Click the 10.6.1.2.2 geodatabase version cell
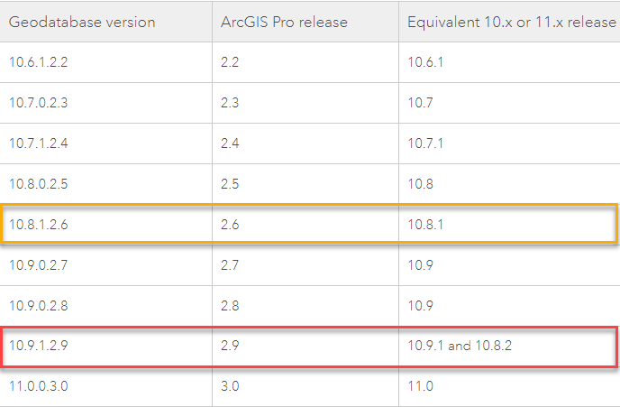This screenshot has height=407, width=620. click(x=38, y=61)
